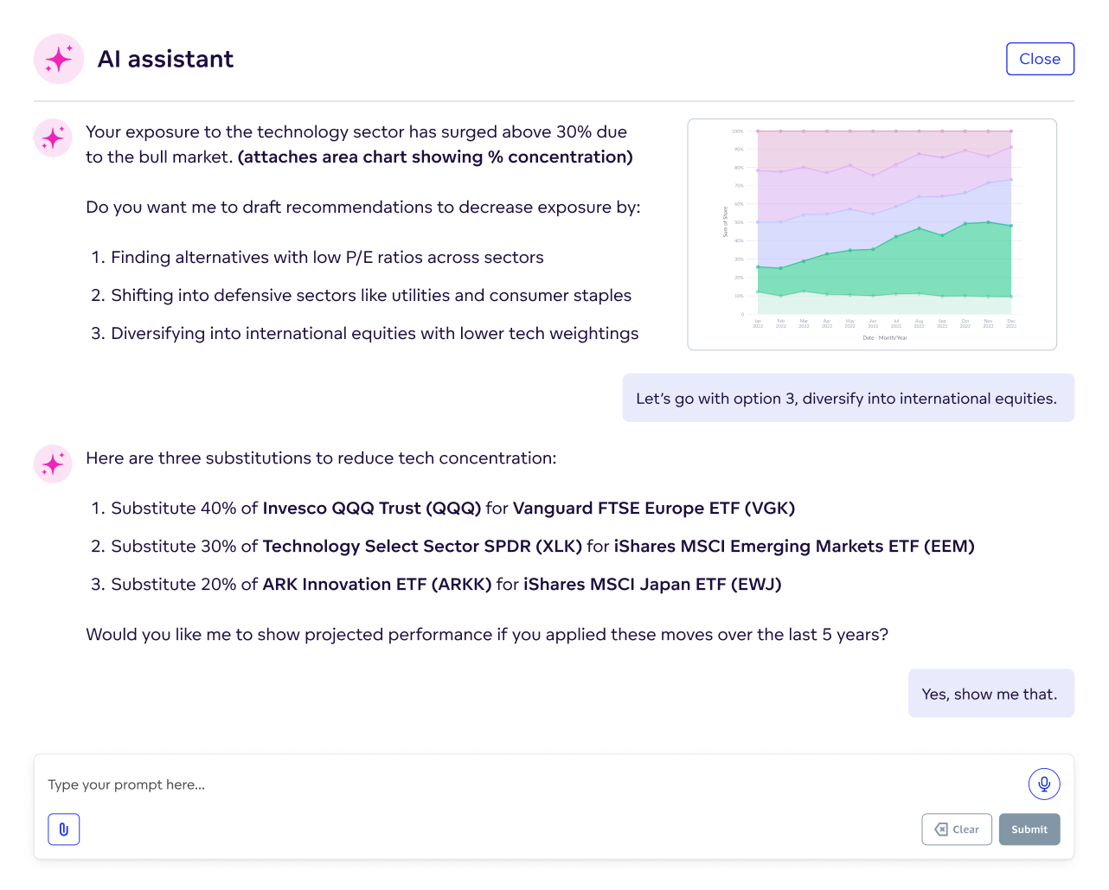Click 'iShares MSCI Emerging Markets ETF (EEM)'
The width and height of the screenshot is (1109, 890).
tap(793, 546)
